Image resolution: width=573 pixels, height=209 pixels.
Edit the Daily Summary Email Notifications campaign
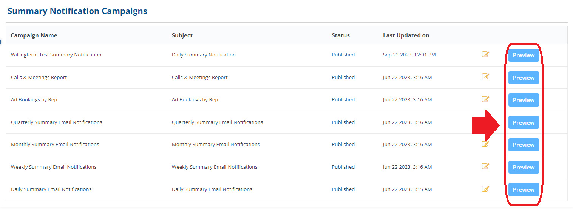point(485,189)
